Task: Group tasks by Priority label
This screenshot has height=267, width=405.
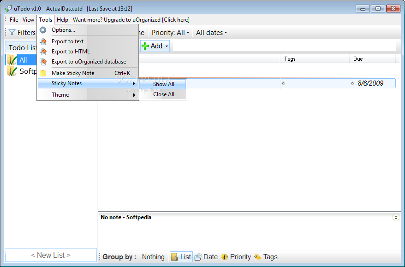Action: tap(240, 257)
